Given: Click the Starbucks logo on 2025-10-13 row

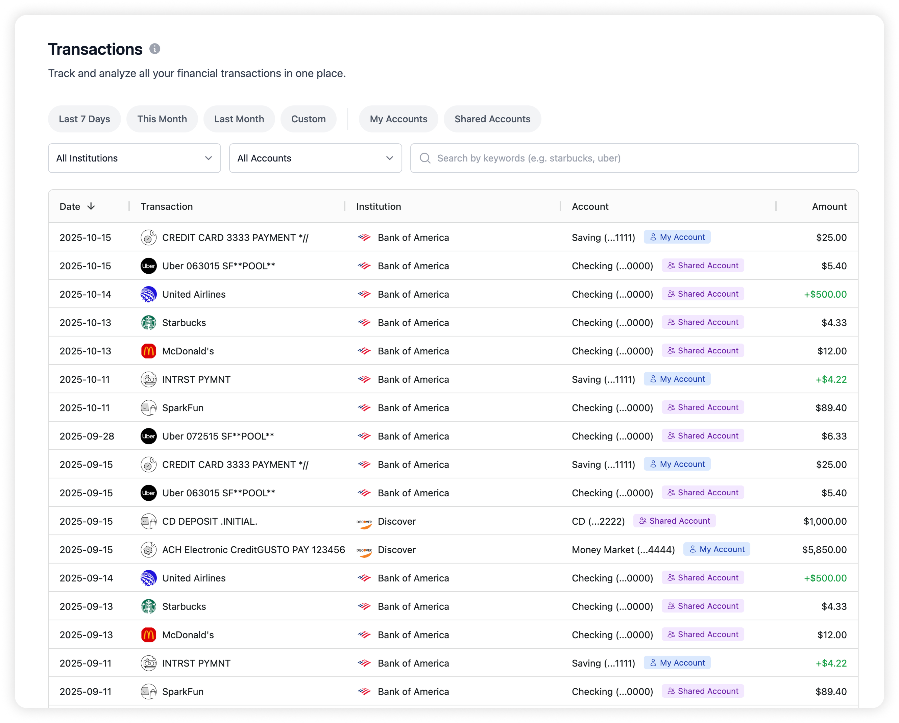Looking at the screenshot, I should pos(148,323).
